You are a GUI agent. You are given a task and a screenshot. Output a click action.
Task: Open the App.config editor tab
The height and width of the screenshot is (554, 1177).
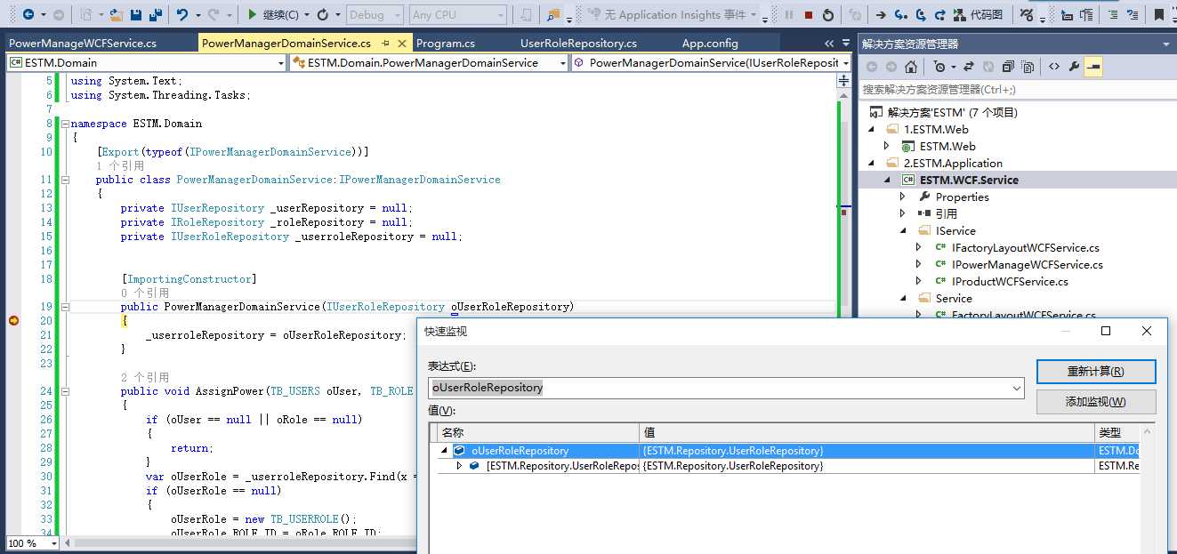(710, 43)
